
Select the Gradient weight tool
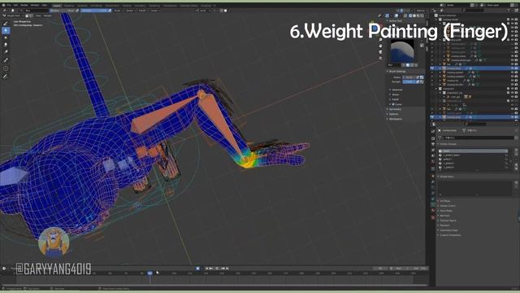coord(6,52)
